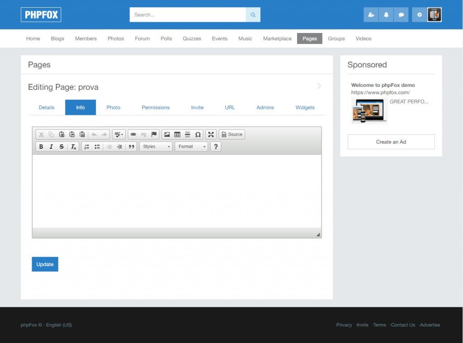
Task: Switch to the Permissions tab
Action: 156,107
